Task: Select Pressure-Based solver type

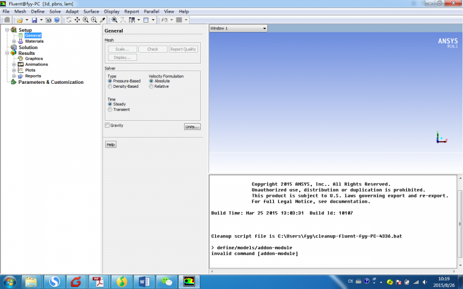Action: click(110, 81)
